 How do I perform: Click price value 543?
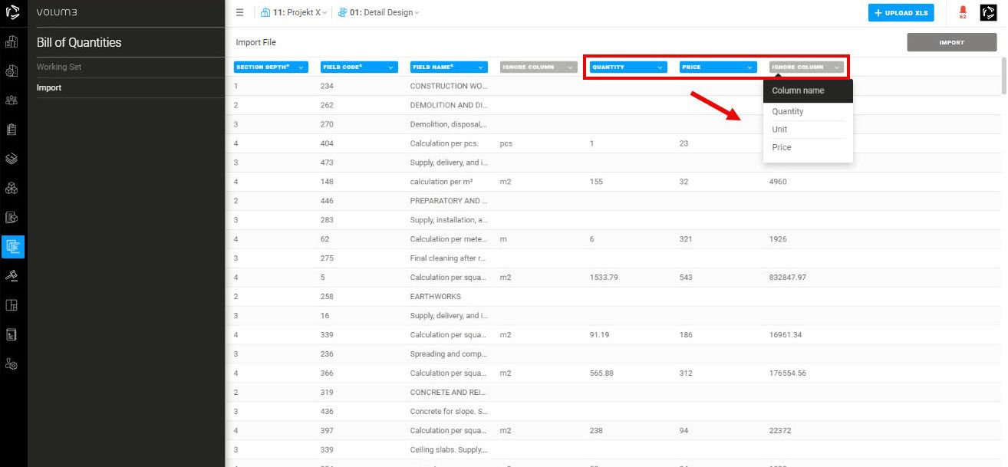[686, 278]
